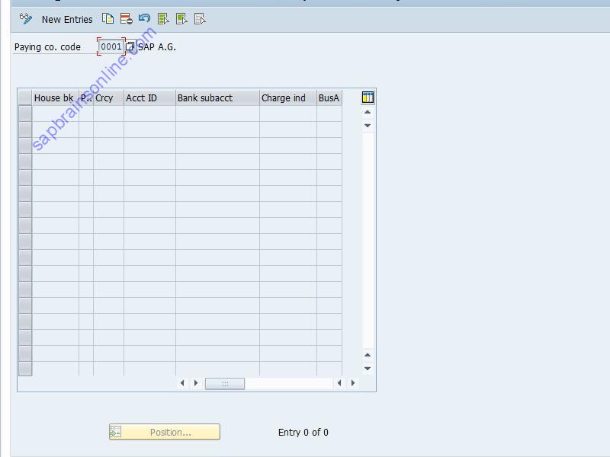Open the table configuration icon
Viewport: 610px width, 457px height.
click(367, 97)
